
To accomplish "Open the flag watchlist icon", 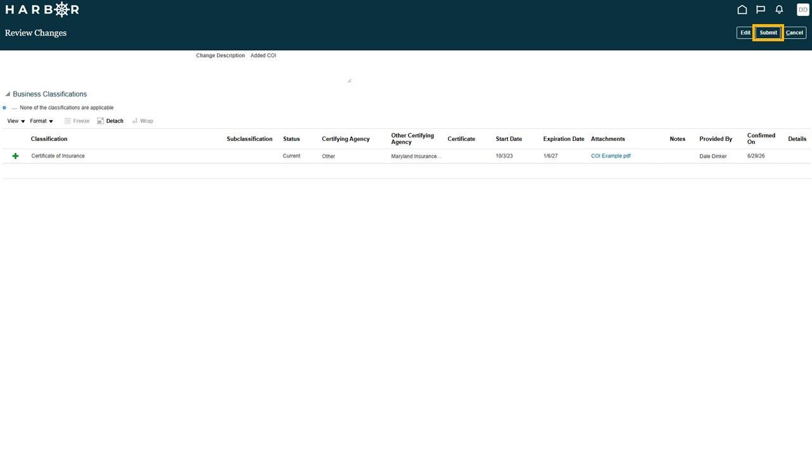I will [x=761, y=10].
